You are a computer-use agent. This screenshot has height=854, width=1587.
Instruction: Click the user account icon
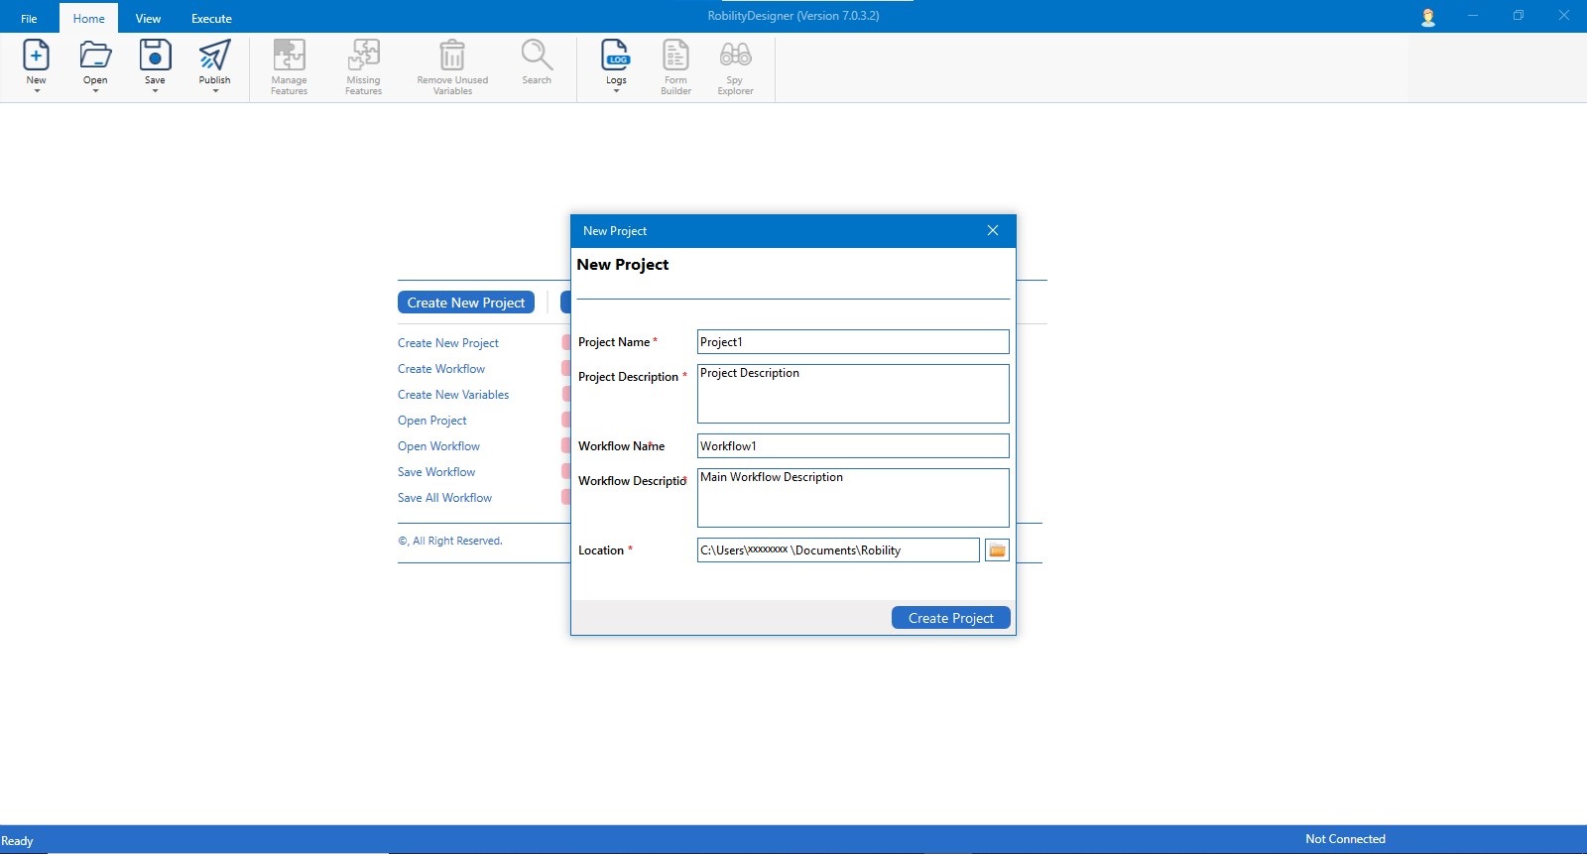1428,17
